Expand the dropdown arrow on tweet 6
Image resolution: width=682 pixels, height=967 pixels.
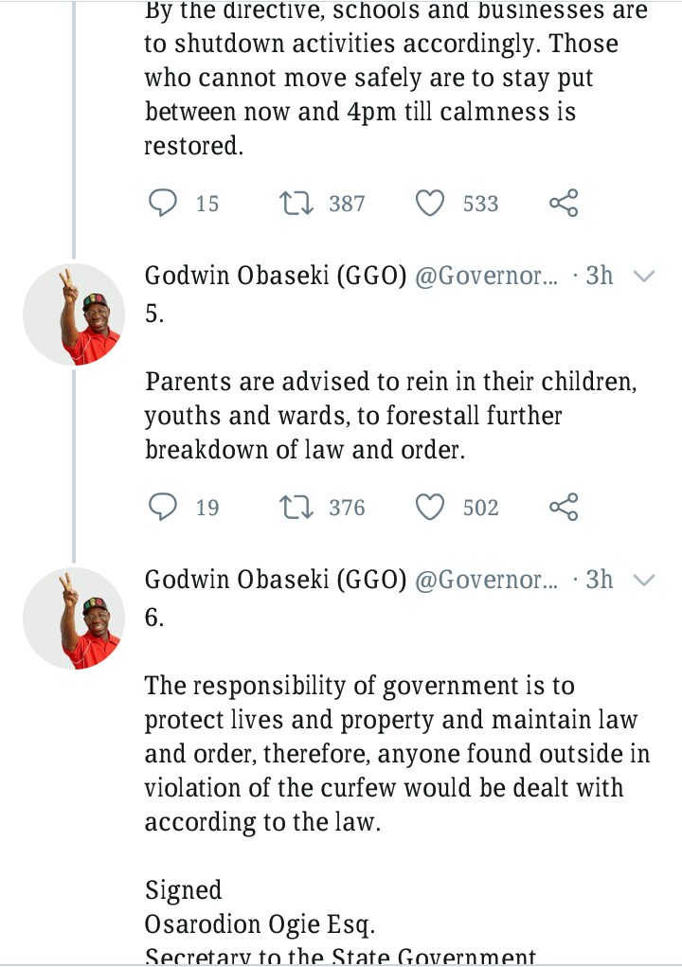(x=643, y=580)
